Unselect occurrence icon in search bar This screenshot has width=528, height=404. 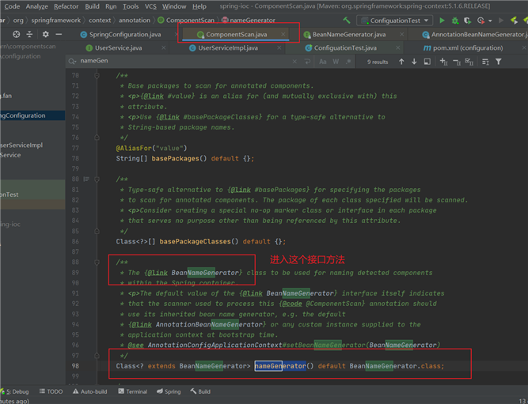point(457,62)
